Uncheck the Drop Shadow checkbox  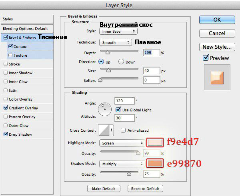point(6,134)
